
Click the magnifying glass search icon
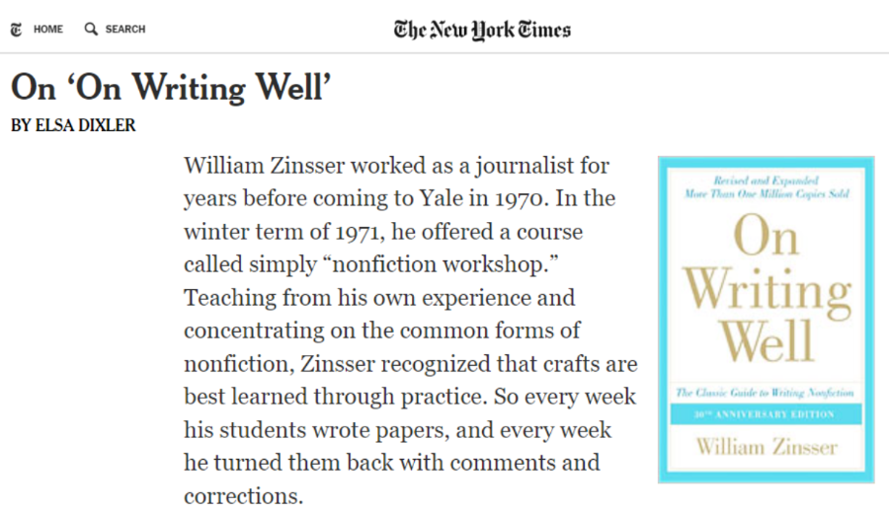[91, 29]
